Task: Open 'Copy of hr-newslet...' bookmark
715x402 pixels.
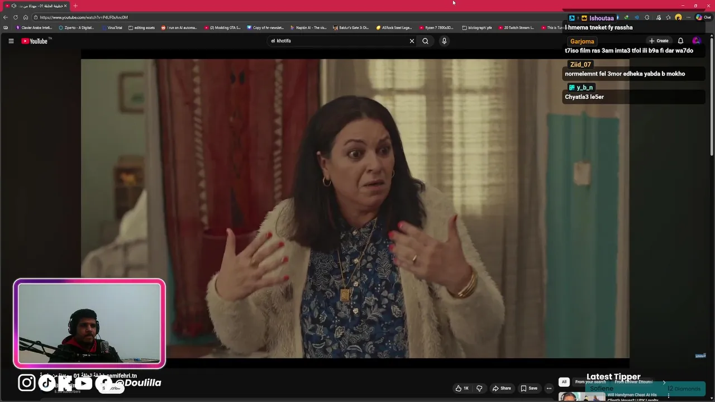Action: pyautogui.click(x=265, y=27)
